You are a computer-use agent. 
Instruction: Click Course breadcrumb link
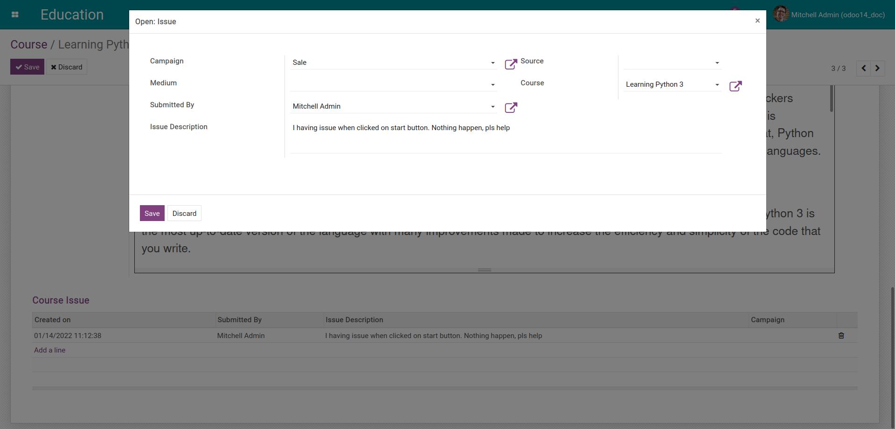[x=29, y=45]
